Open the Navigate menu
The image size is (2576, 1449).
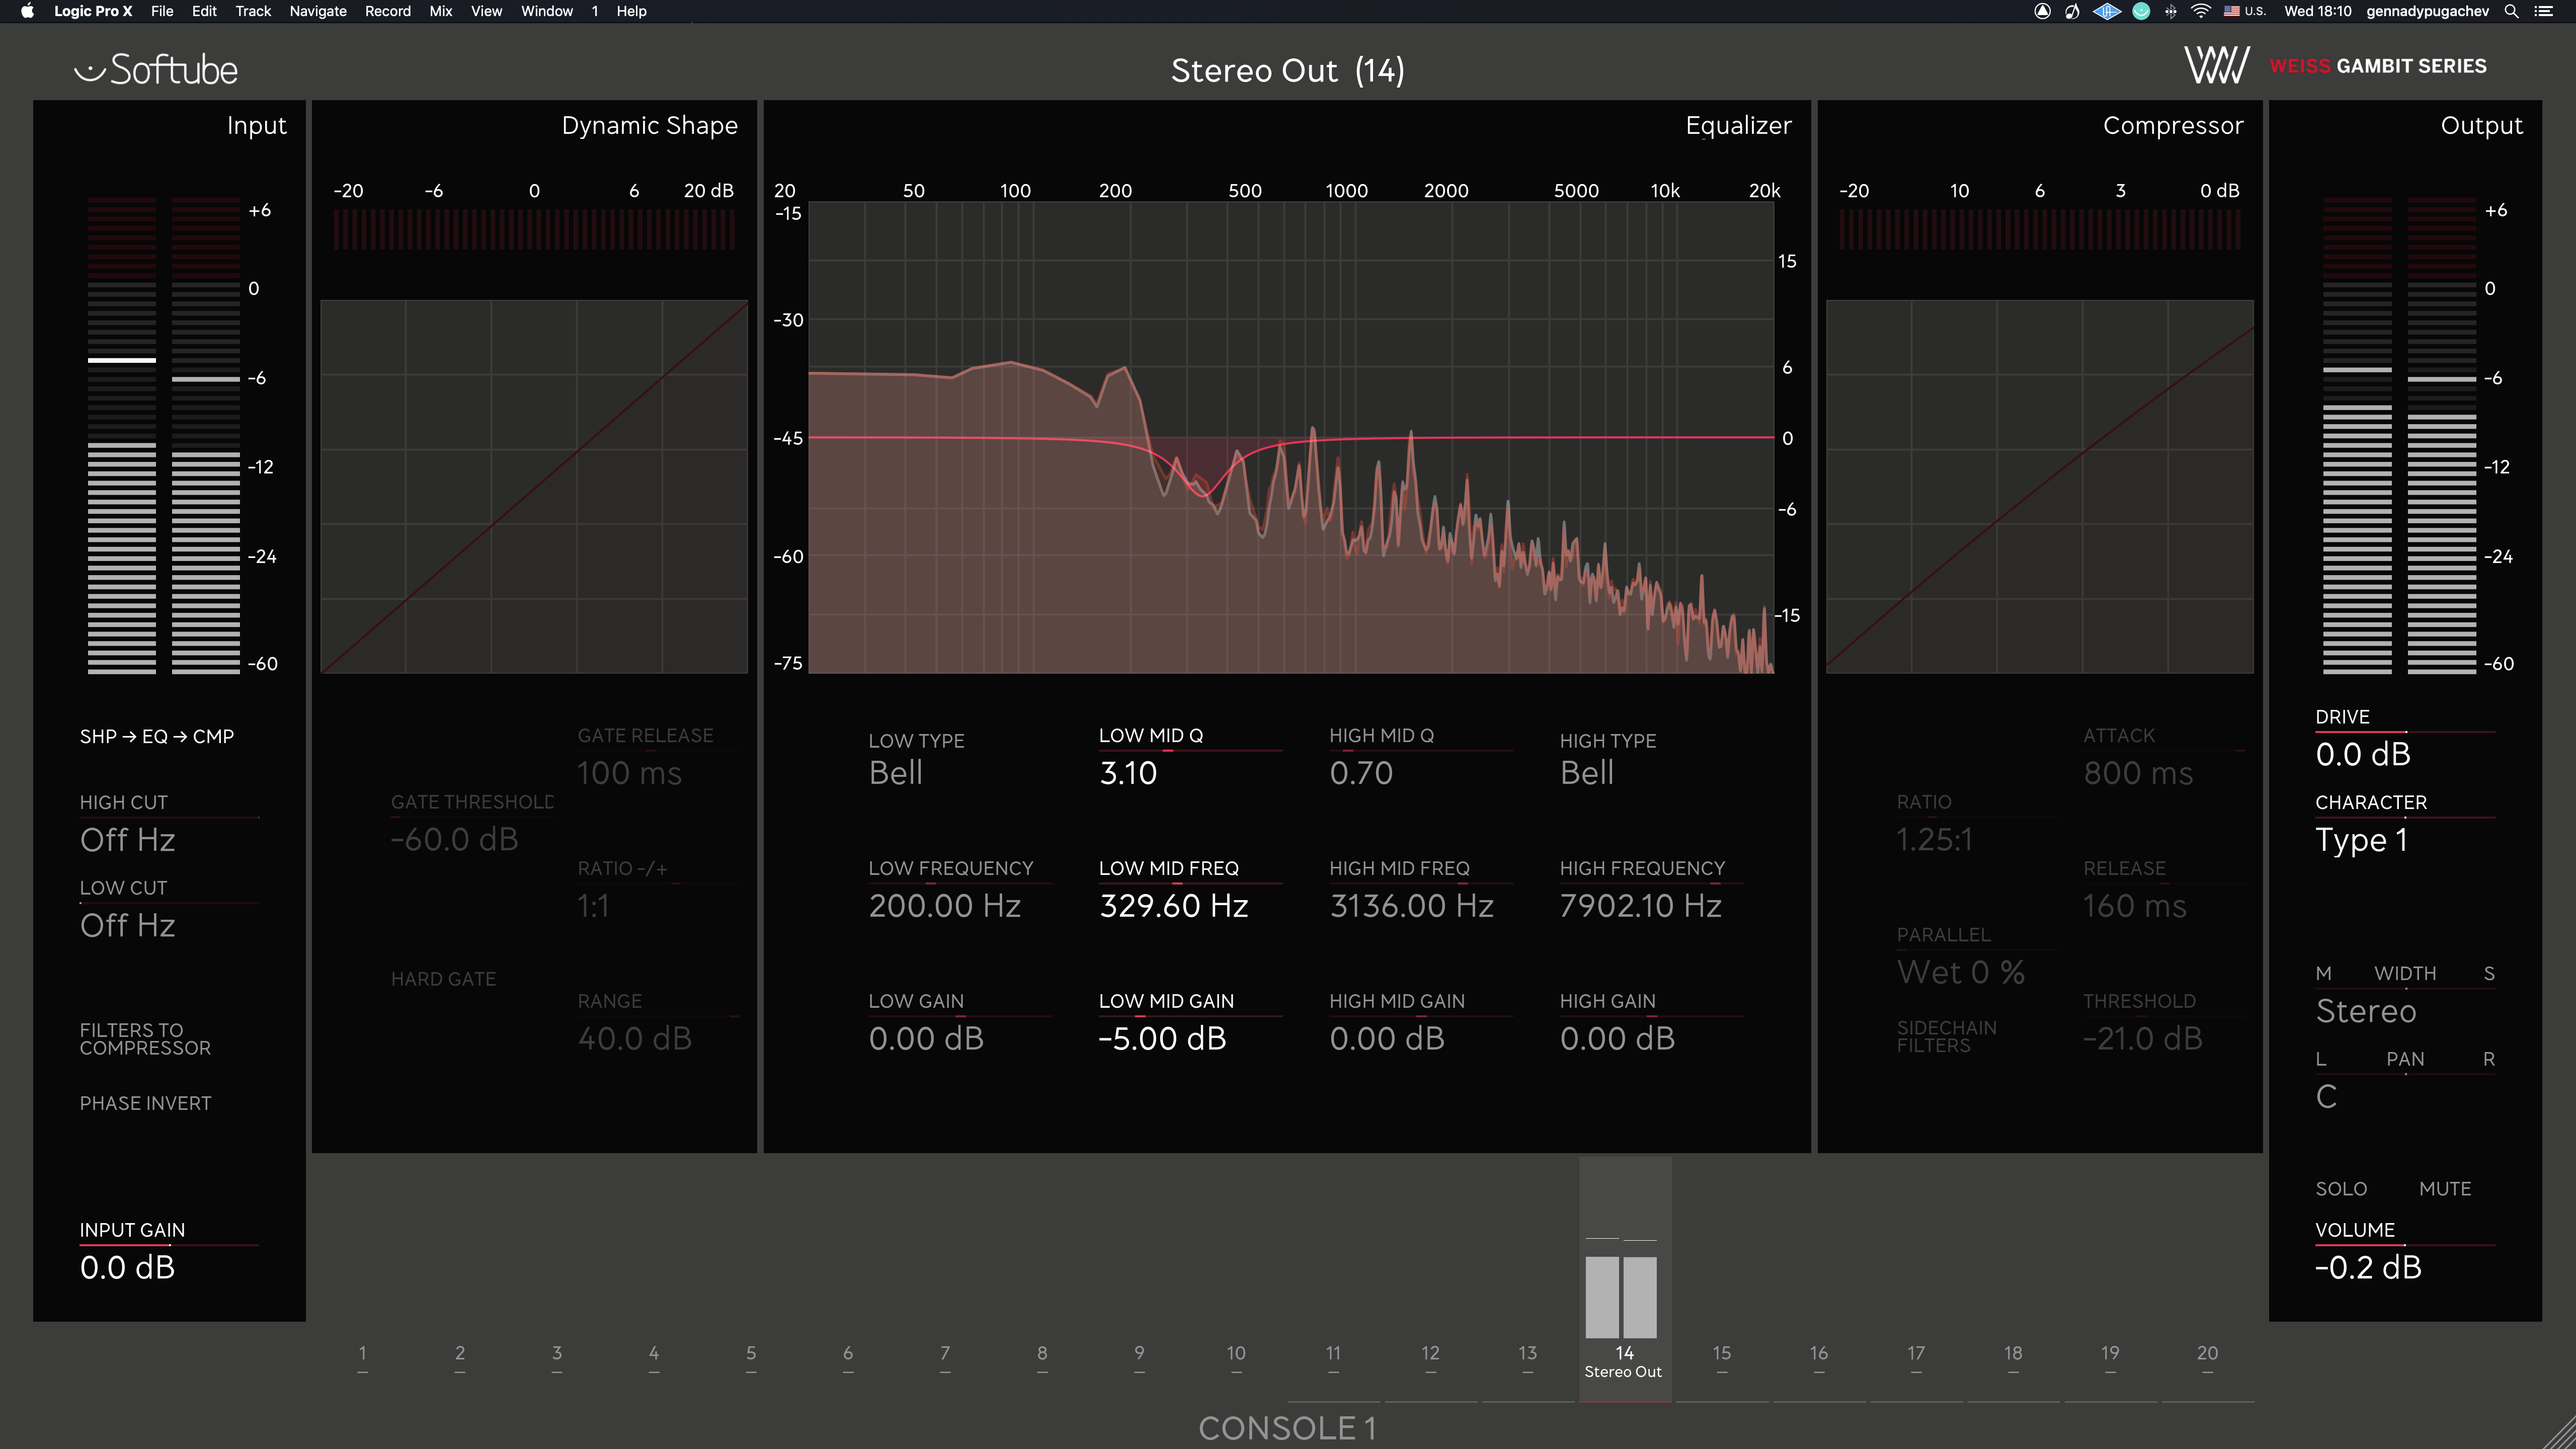click(317, 11)
